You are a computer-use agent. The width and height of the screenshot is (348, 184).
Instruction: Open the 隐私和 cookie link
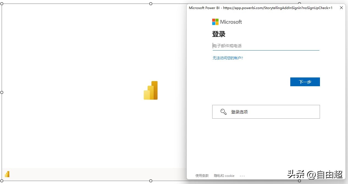click(x=224, y=176)
